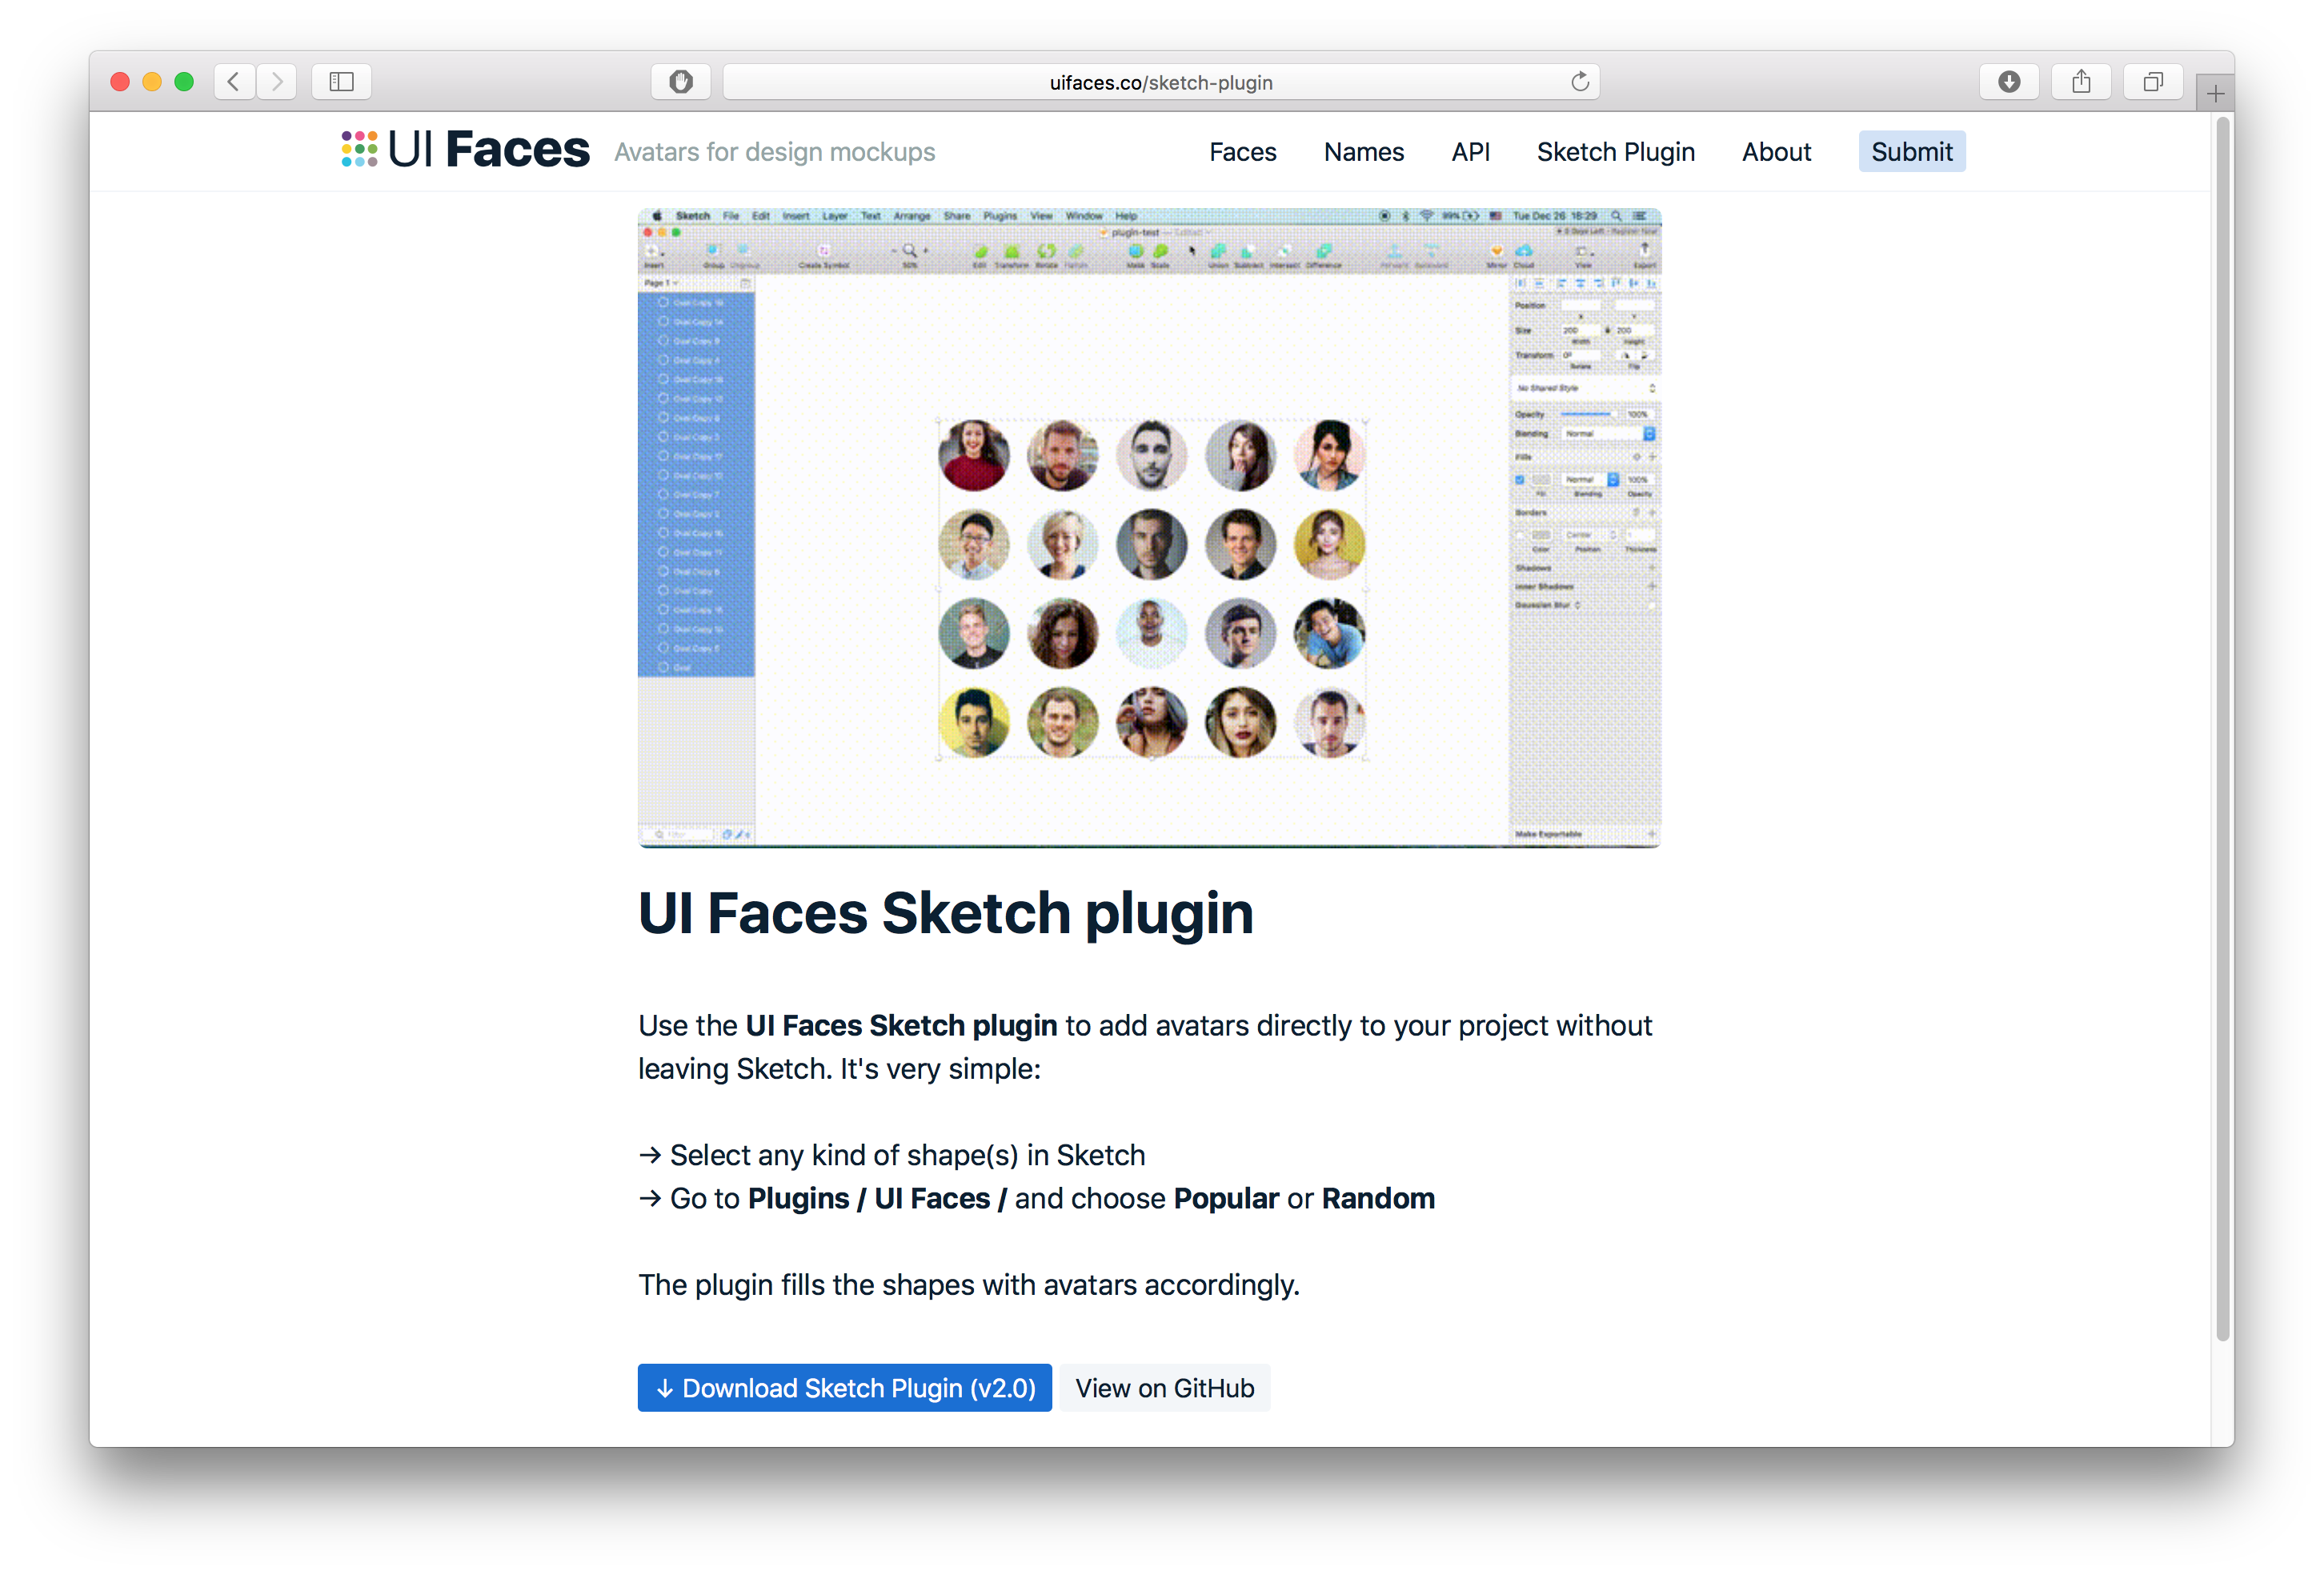Go back to the previous page
Screen dimensions: 2324x1575
pyautogui.click(x=234, y=81)
